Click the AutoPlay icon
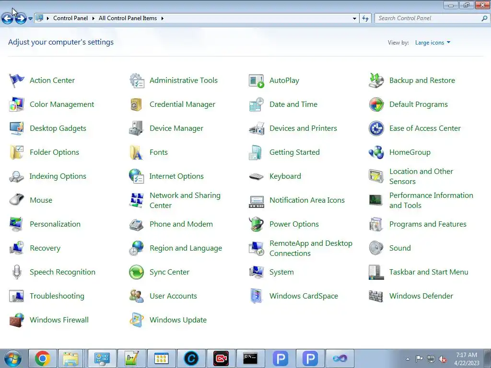Screen dimensions: 491x368 pyautogui.click(x=257, y=80)
